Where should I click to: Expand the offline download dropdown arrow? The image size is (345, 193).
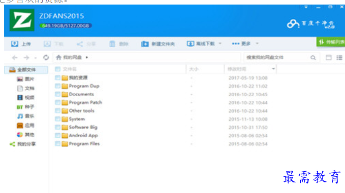point(220,44)
